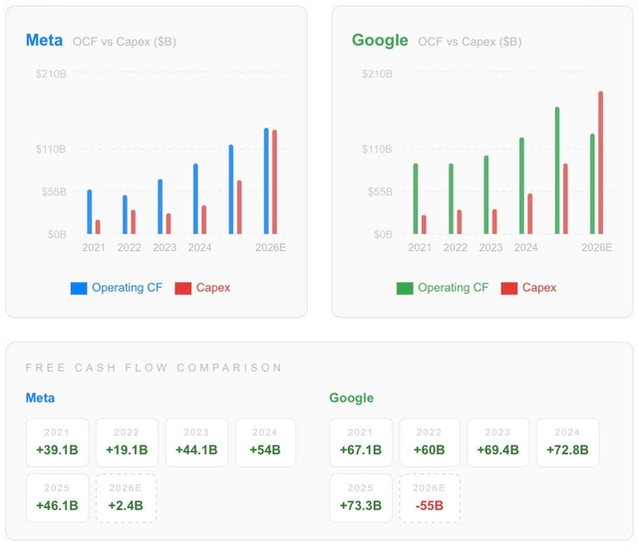Click the Operating CF legend label under Meta chart
638x545 pixels.
[x=127, y=288]
